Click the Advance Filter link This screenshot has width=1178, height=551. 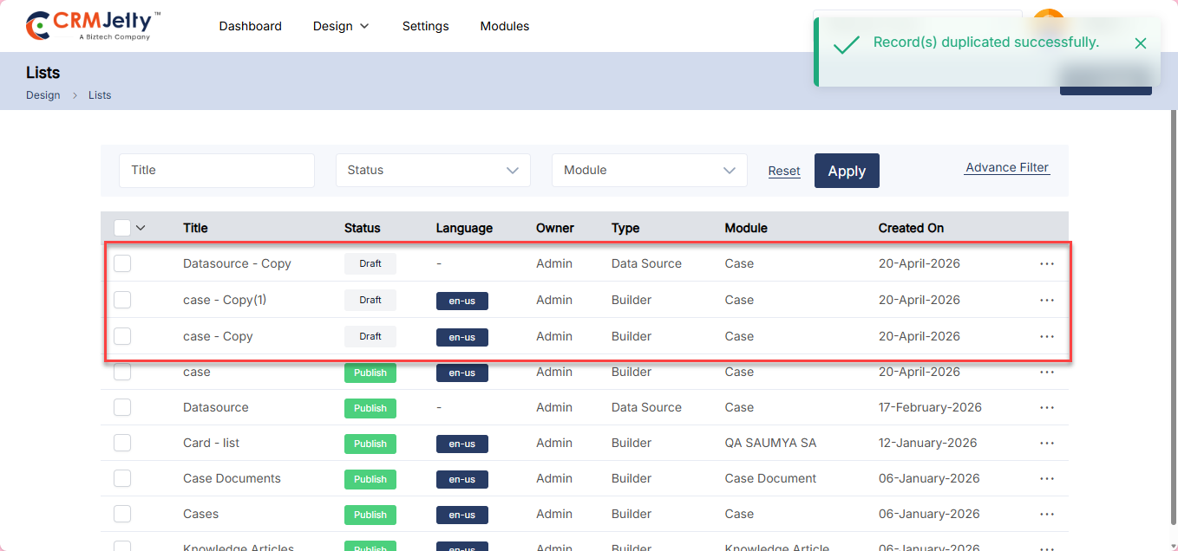(x=1006, y=168)
